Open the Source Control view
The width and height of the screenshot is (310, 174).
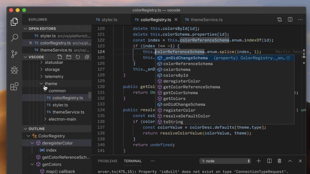(x=14, y=54)
